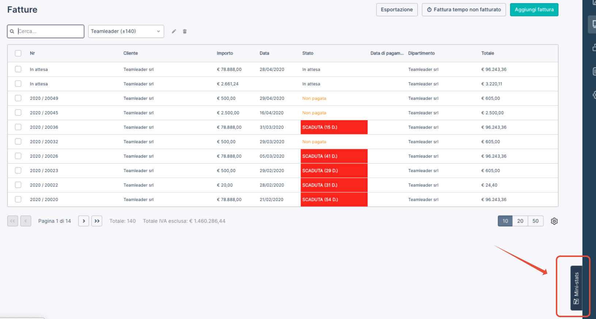Show 20 rows per page
Screen dimensions: 596x319
[520, 221]
